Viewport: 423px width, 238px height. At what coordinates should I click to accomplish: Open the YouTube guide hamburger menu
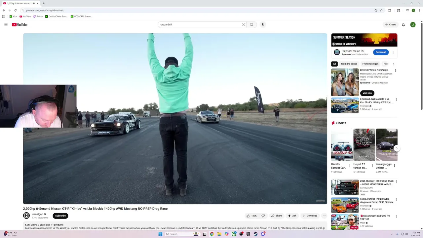tap(6, 24)
